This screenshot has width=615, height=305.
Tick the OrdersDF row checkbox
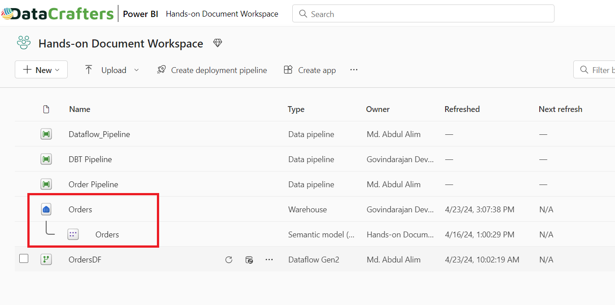(24, 258)
